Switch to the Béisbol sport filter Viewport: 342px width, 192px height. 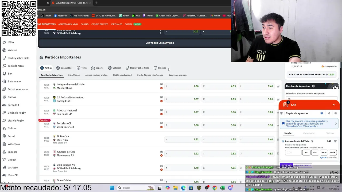160,68
